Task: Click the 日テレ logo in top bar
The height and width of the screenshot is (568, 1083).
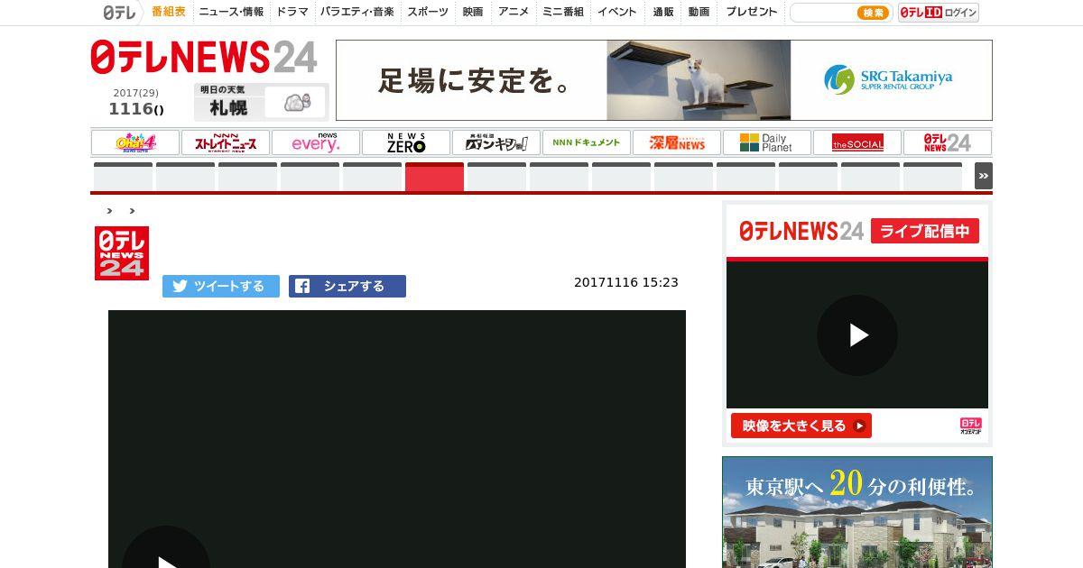Action: point(119,13)
